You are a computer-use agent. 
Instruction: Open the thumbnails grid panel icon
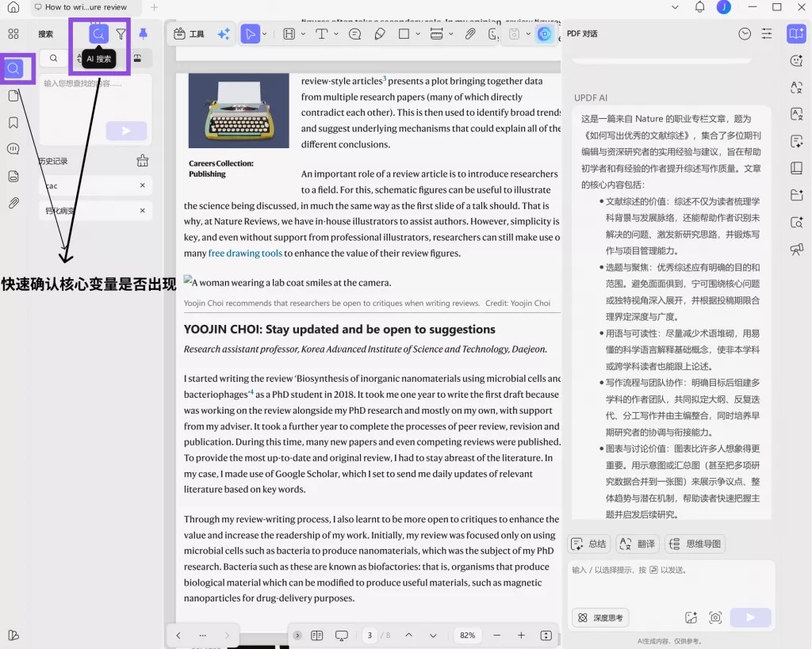13,34
